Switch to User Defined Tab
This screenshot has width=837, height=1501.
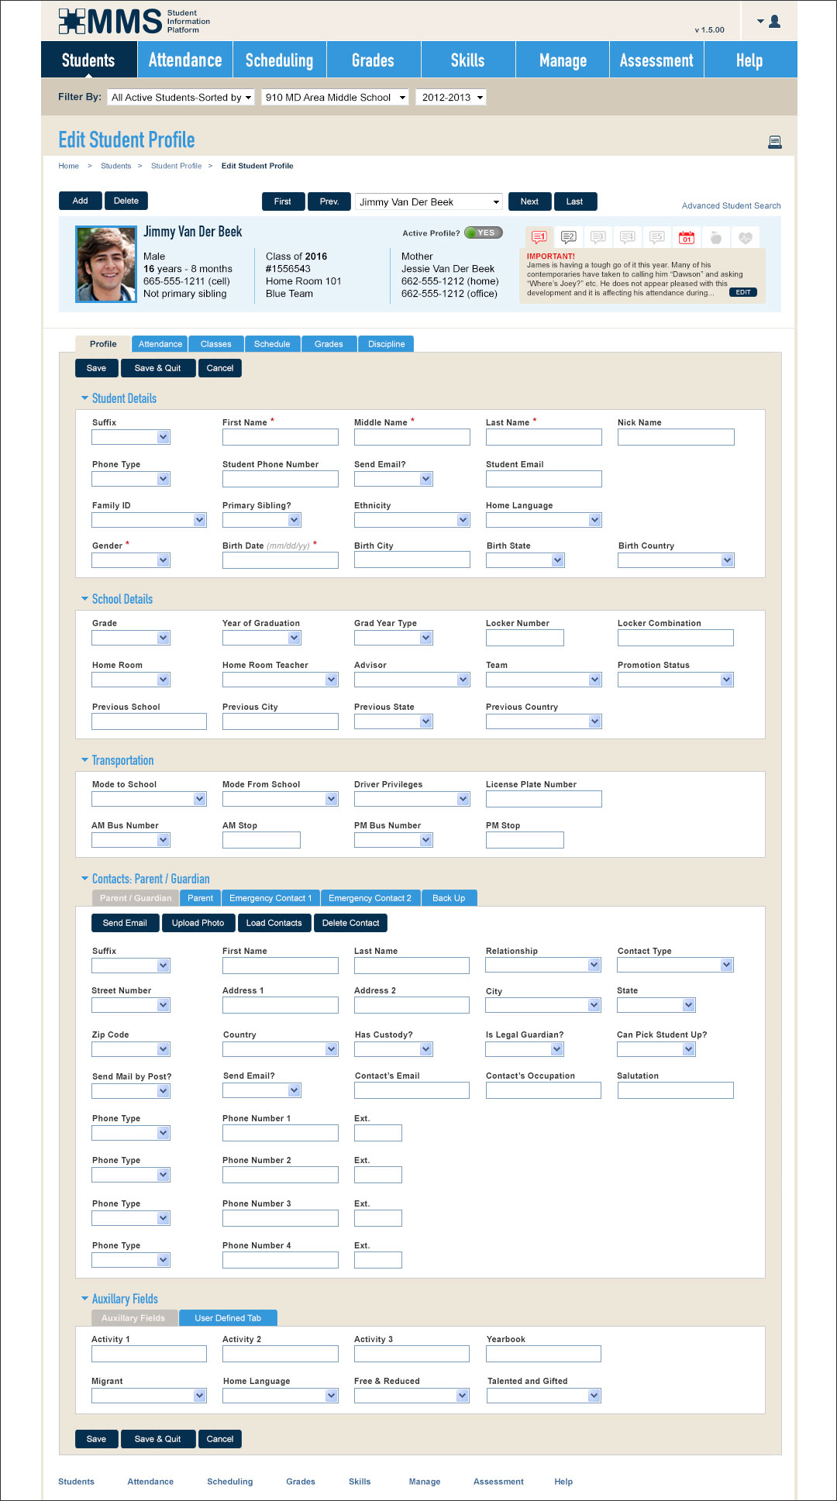pyautogui.click(x=228, y=1318)
